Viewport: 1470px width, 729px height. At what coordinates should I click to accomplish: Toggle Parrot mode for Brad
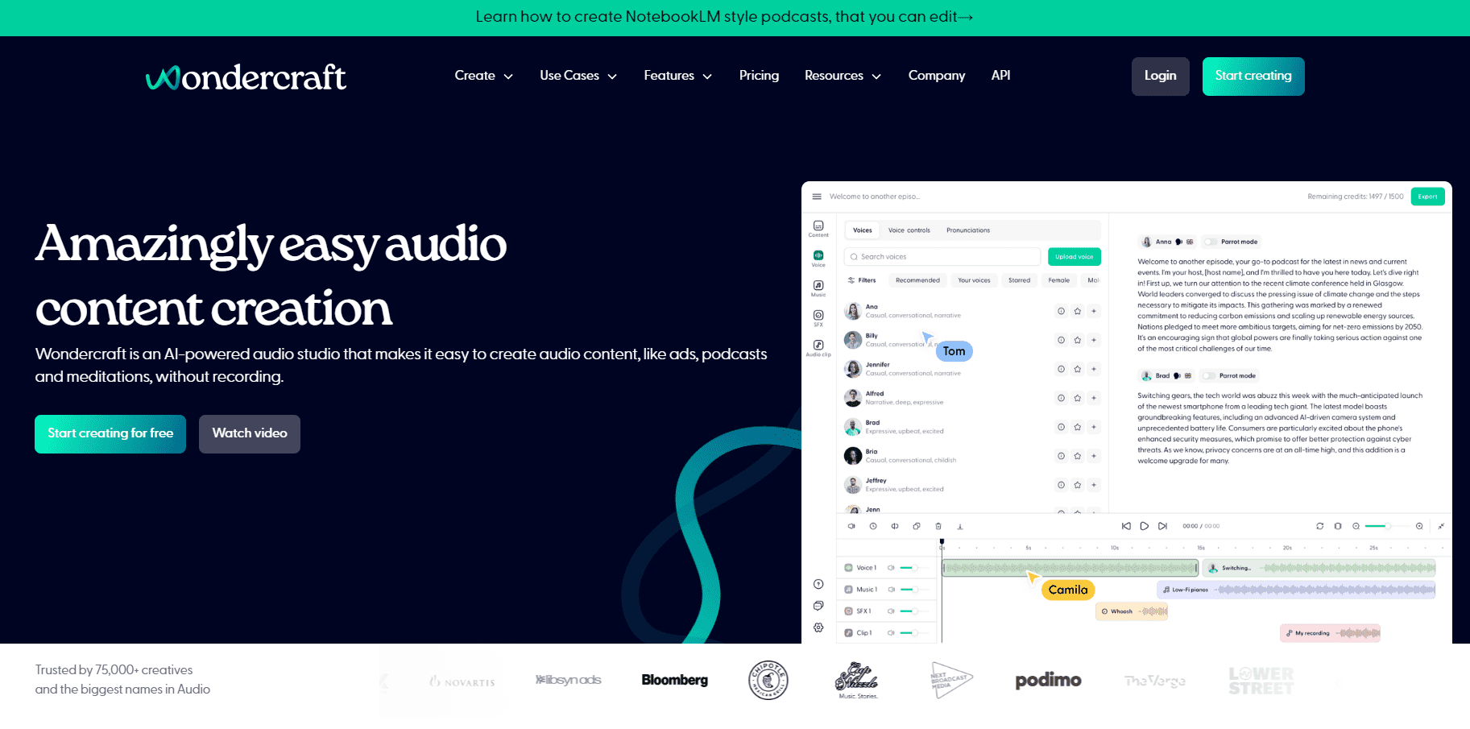point(1208,375)
